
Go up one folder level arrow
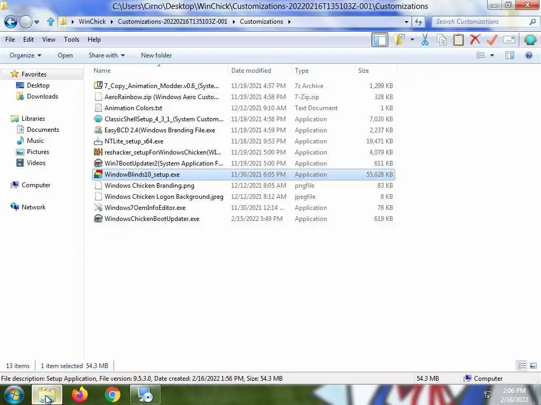[x=51, y=22]
